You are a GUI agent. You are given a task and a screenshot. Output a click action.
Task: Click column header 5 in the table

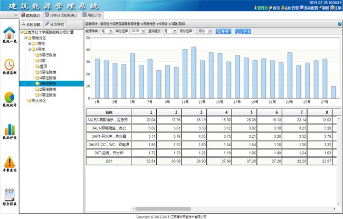pos(244,112)
